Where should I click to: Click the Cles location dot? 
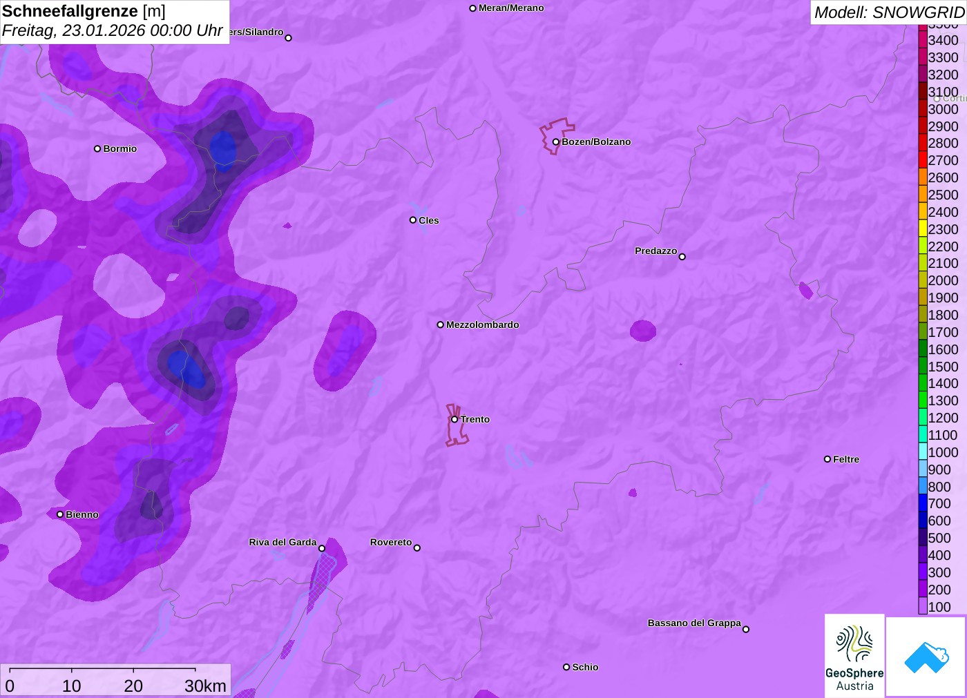point(413,220)
